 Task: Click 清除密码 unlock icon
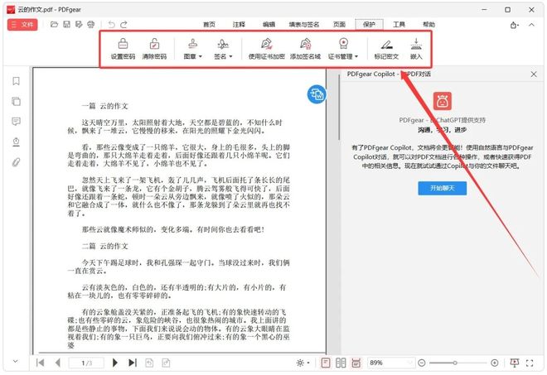[154, 49]
